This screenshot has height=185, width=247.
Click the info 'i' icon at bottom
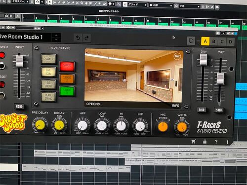(228, 142)
